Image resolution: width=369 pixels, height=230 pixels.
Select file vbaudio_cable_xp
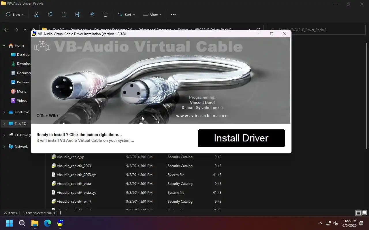[x=71, y=157]
